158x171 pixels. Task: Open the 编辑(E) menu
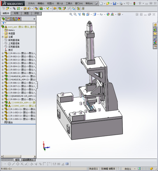[x=41, y=4]
